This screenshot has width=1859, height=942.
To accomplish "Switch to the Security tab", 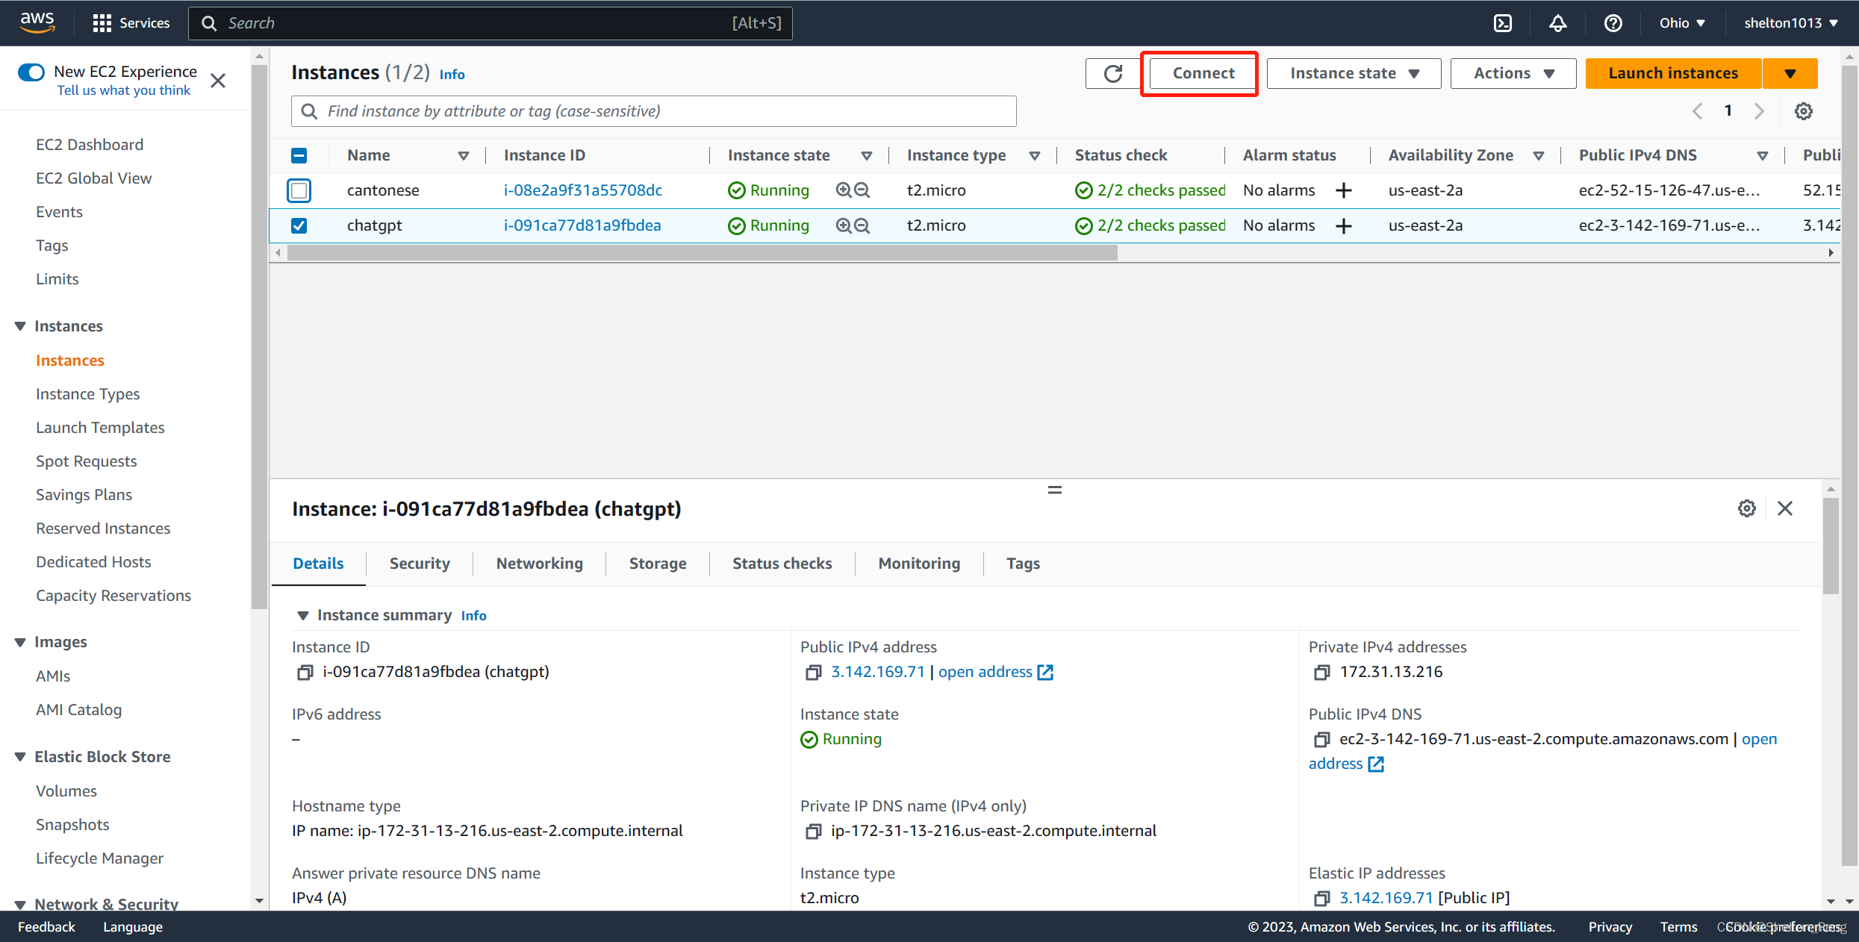I will 420,564.
